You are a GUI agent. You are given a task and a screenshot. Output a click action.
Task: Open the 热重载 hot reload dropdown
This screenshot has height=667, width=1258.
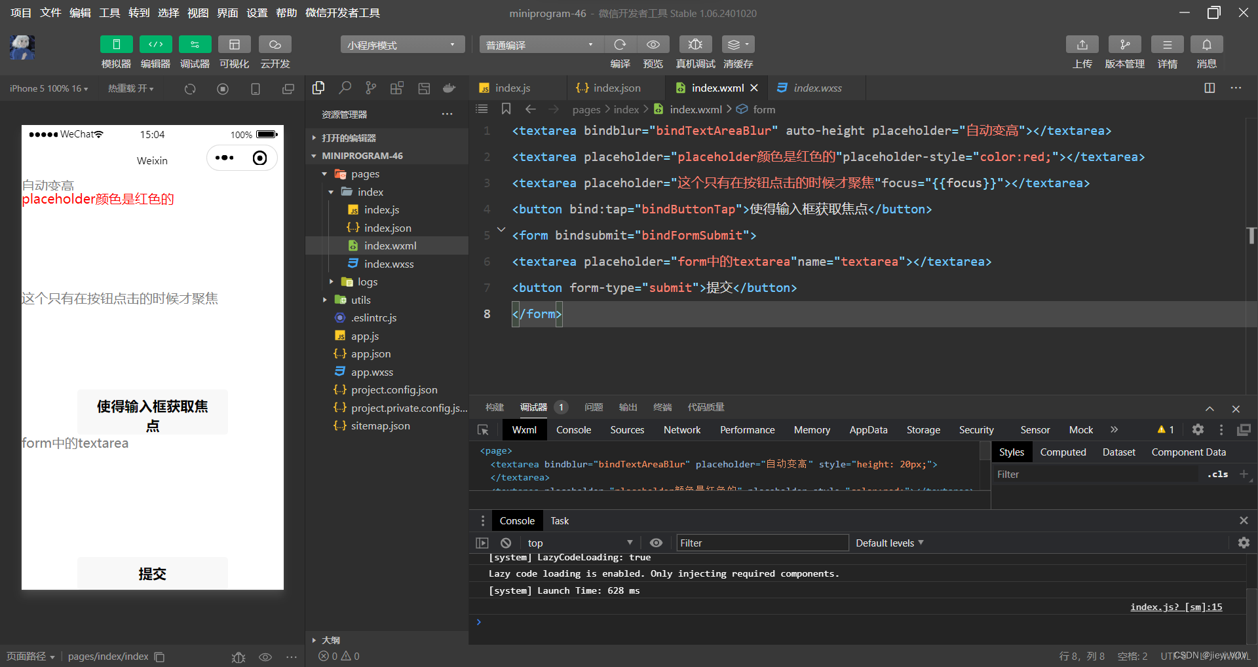(131, 88)
